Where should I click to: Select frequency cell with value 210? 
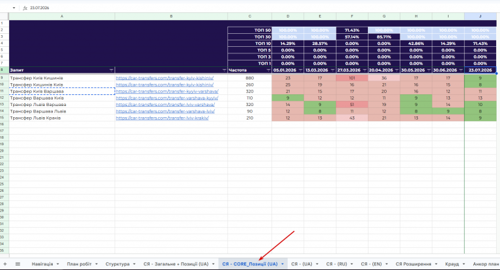pos(250,118)
